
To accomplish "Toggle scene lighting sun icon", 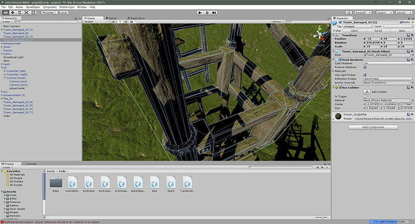I will click(x=121, y=22).
